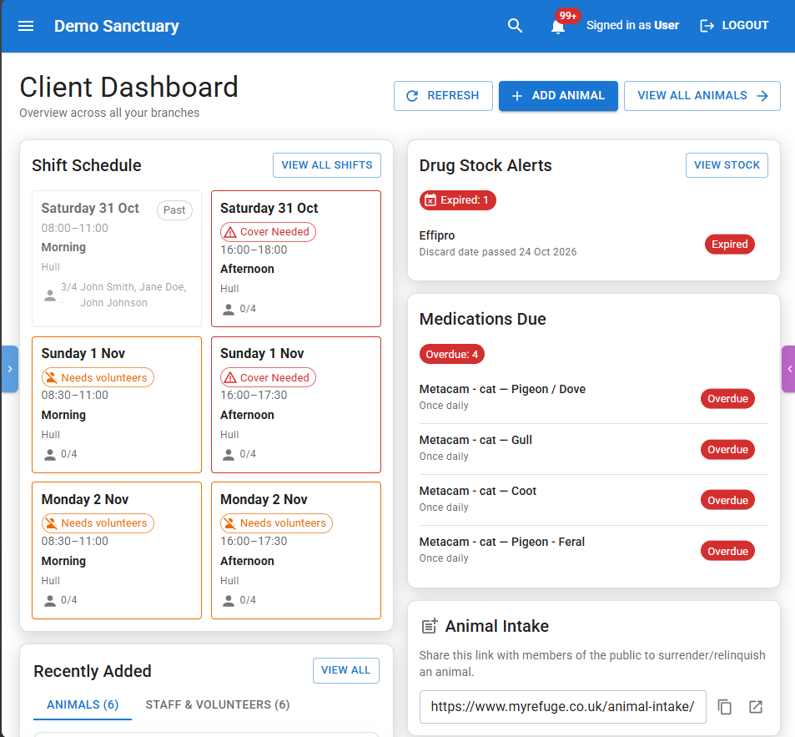Open notifications bell with 99+ badge

coord(558,26)
